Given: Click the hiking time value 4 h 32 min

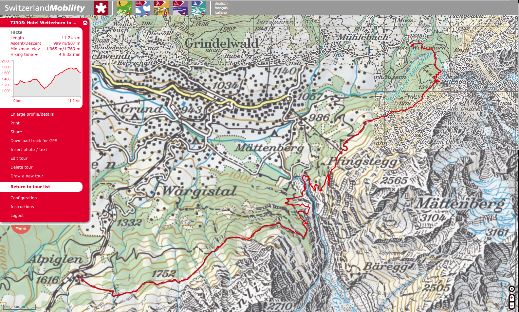Looking at the screenshot, I should click(69, 55).
